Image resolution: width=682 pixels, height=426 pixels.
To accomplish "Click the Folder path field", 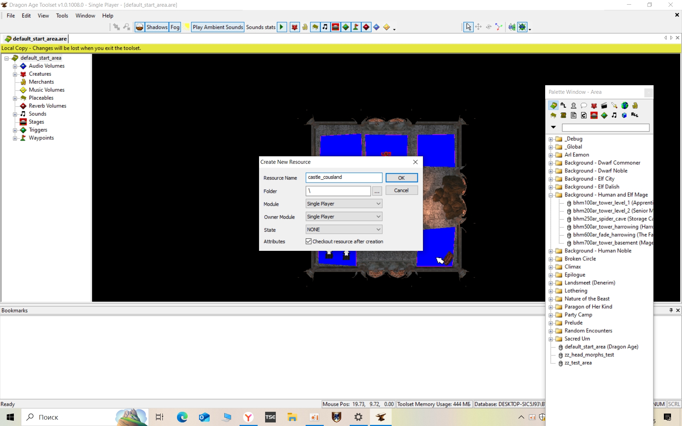I will pos(338,191).
